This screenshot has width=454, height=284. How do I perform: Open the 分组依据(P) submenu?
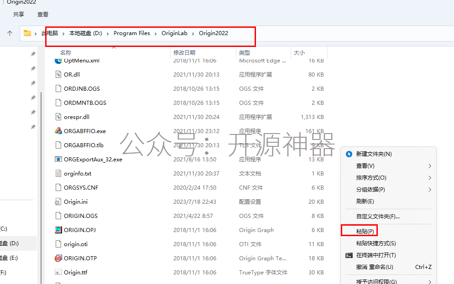[388, 190]
